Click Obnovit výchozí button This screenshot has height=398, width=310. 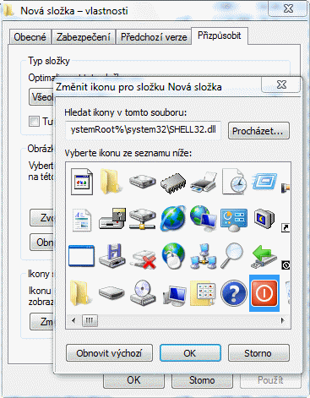pos(109,352)
